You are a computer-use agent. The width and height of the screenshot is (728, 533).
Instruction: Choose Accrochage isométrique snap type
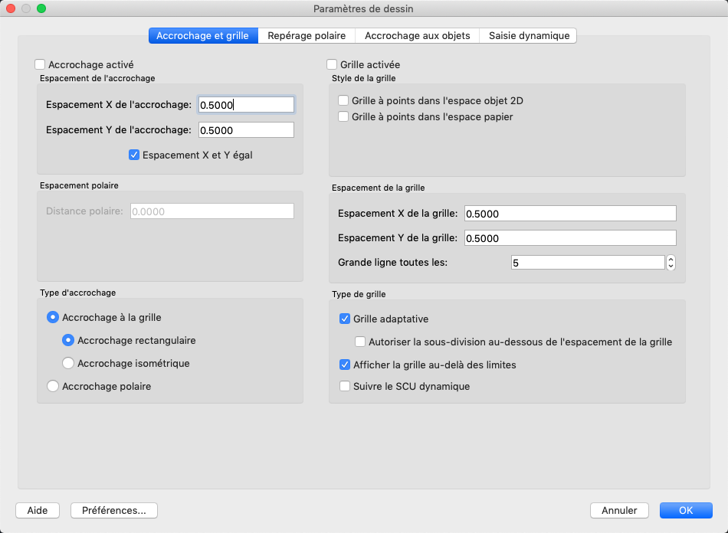tap(68, 363)
